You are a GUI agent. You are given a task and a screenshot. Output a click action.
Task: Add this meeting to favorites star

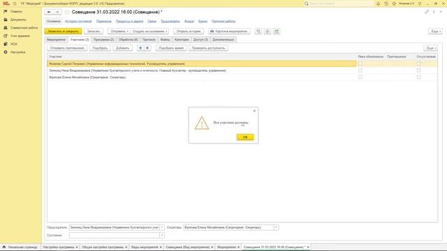pyautogui.click(x=67, y=12)
